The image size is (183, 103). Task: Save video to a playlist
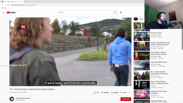click(123, 93)
